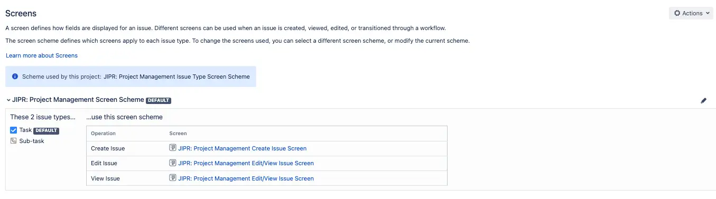Click the Task issue type checkbox icon

(x=14, y=130)
